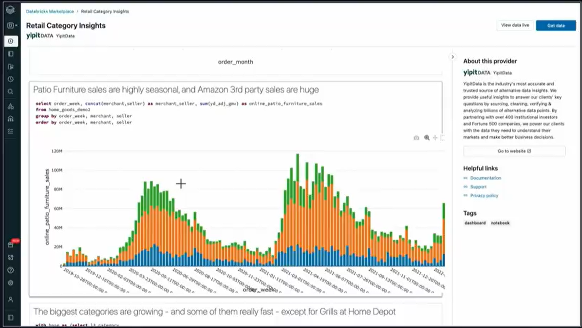Open the Data catalog icon in the sidebar
Screen dimensions: 582x328
[x=11, y=106]
